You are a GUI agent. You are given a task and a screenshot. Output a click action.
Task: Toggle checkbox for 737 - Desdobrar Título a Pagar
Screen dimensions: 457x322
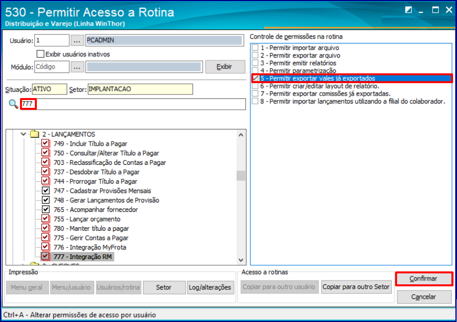click(x=45, y=171)
